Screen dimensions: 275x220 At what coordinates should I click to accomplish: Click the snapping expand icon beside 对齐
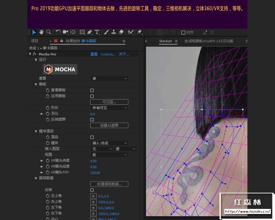point(205,33)
